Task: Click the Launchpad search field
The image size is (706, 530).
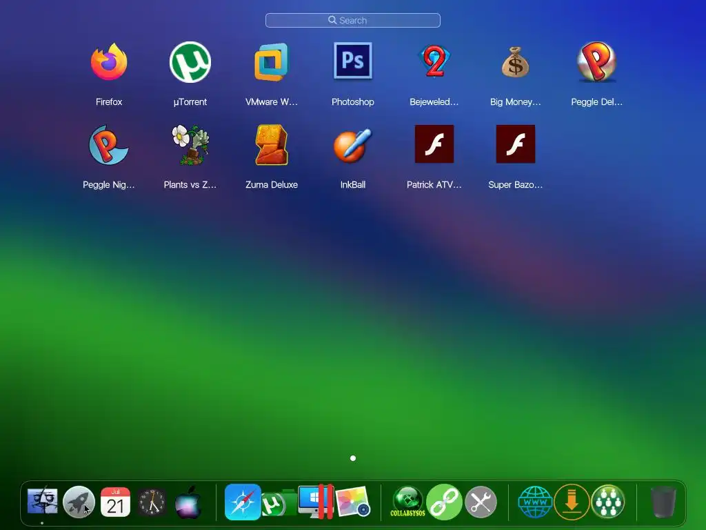Action: tap(353, 20)
